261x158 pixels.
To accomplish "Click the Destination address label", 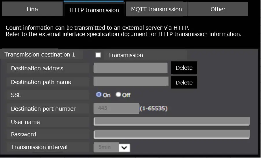I will tap(37, 68).
